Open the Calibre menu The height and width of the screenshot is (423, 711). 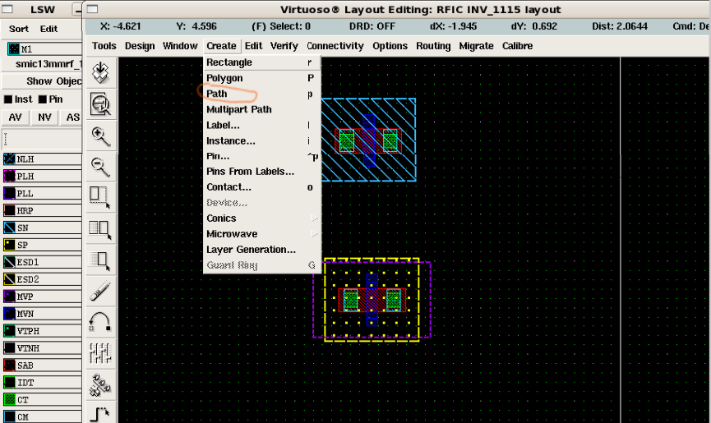click(x=517, y=46)
